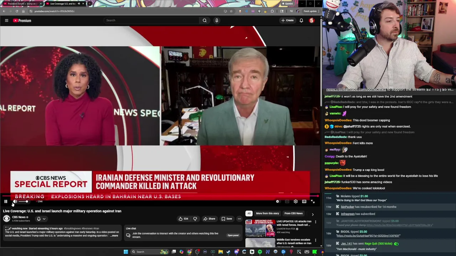Screen dimensions: 456x256
Task: Share the live coverage video
Action: [209, 219]
